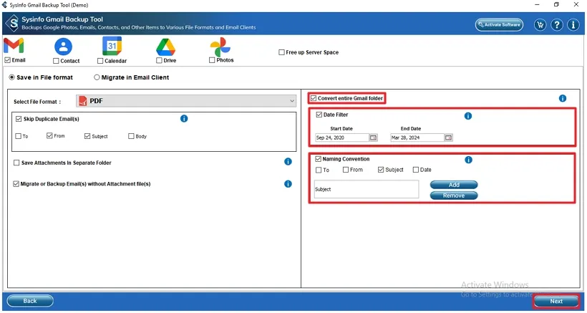Click the Subject naming convention text box
The height and width of the screenshot is (313, 587).
tap(366, 190)
